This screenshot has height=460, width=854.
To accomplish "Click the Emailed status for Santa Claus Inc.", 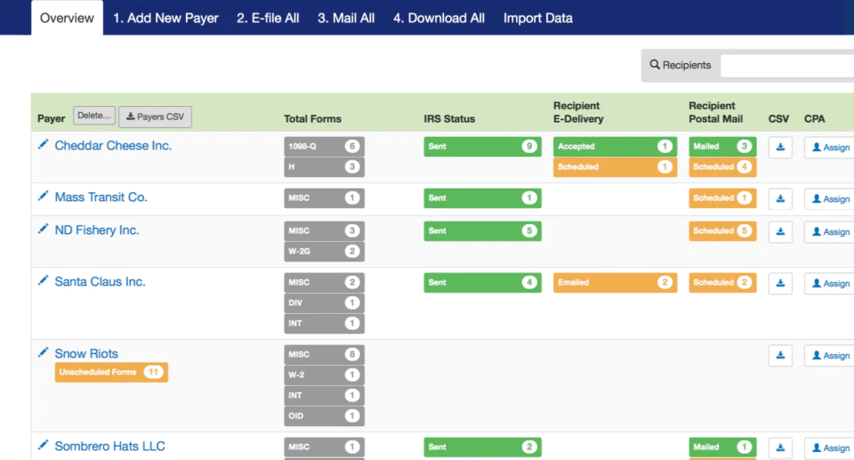I will coord(615,282).
